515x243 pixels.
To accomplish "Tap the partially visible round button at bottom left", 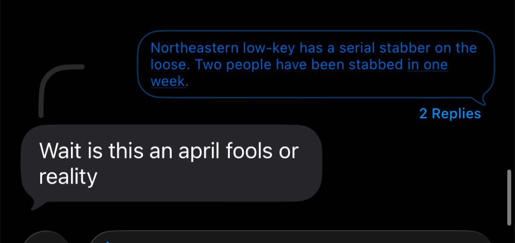I will pos(45,237).
